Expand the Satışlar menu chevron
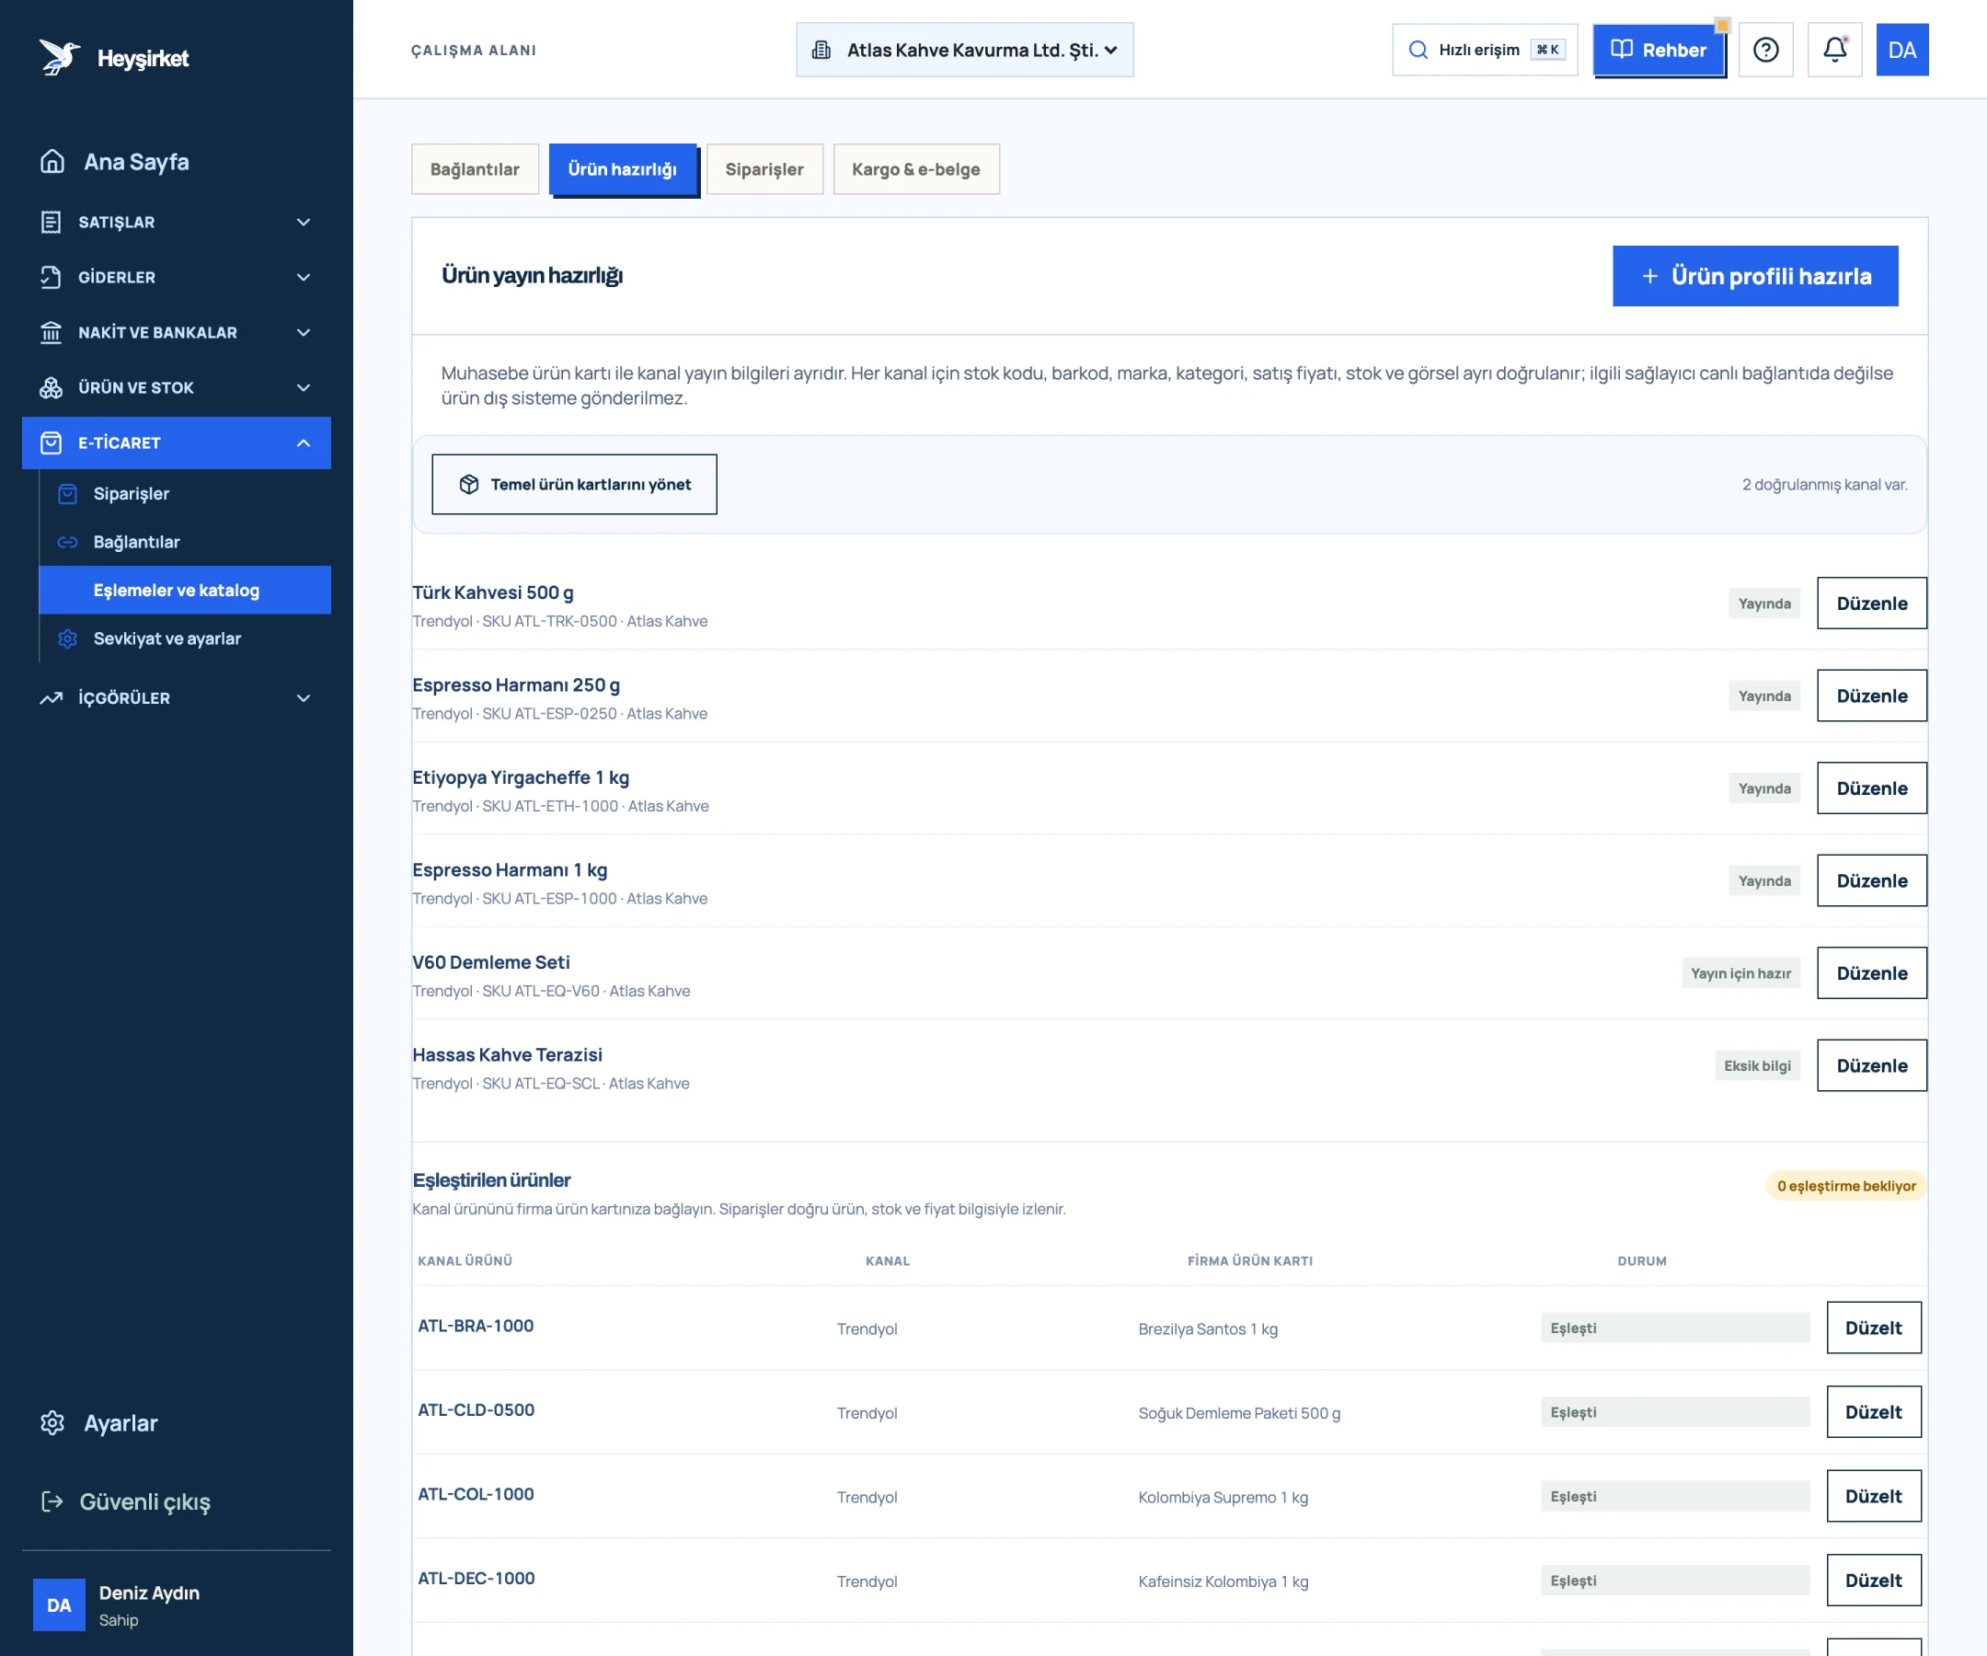The width and height of the screenshot is (1987, 1656). [x=304, y=223]
